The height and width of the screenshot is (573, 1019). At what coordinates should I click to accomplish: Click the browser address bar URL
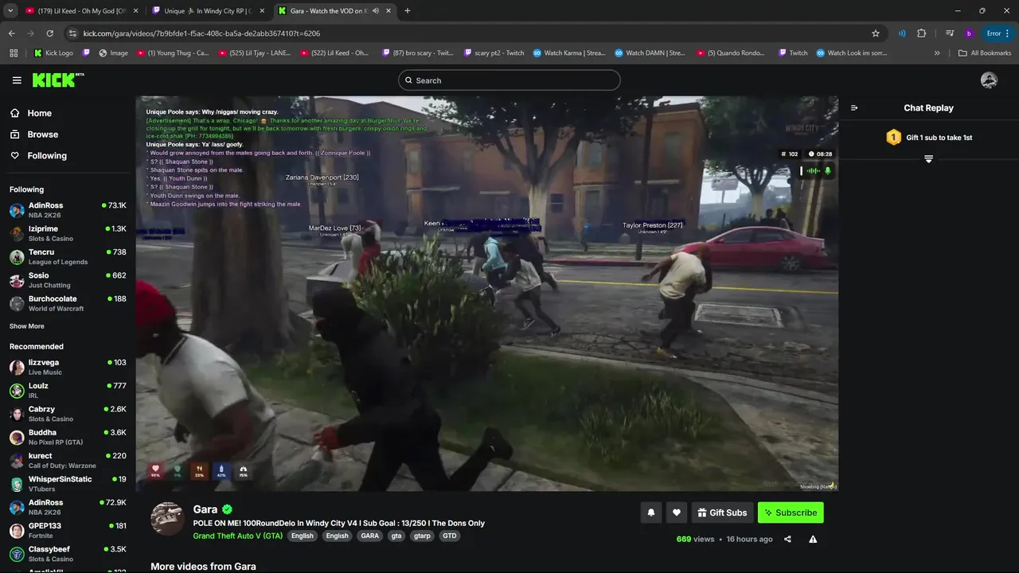[201, 33]
